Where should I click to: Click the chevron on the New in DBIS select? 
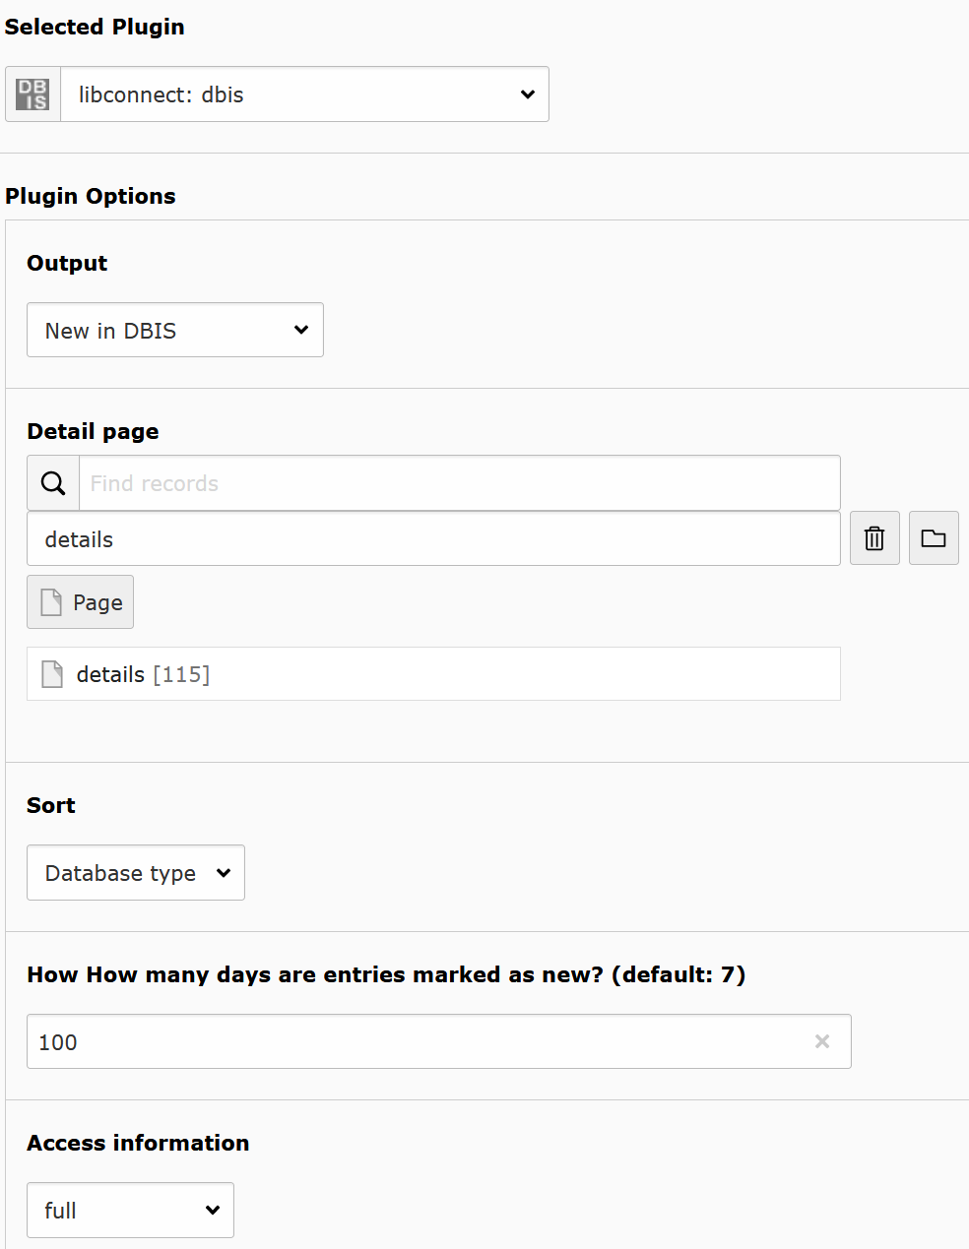(x=300, y=330)
